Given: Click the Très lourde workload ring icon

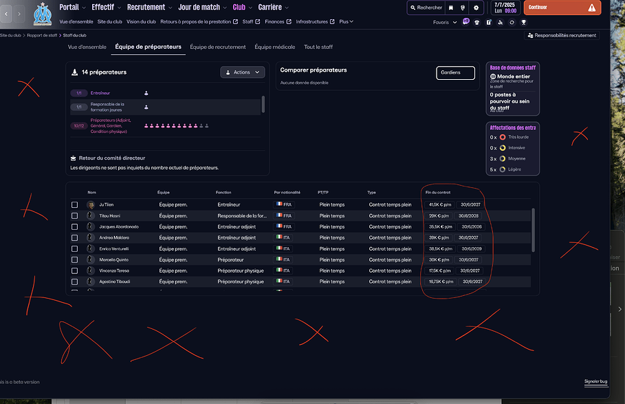Looking at the screenshot, I should coord(503,138).
